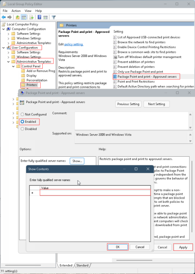Screen dimensions: 195x274
Task: Click the Comment box scroll down arrow
Action: (x=190, y=128)
